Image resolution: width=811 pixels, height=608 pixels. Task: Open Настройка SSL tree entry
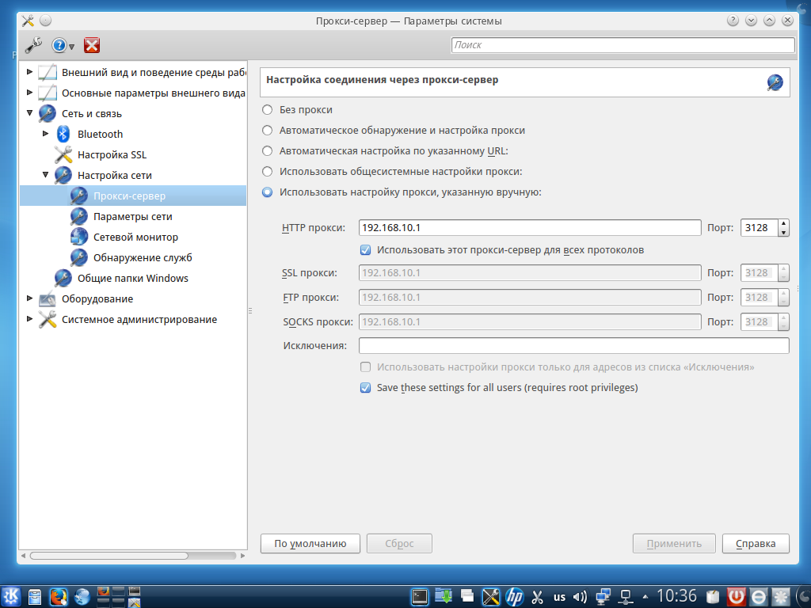(x=112, y=154)
